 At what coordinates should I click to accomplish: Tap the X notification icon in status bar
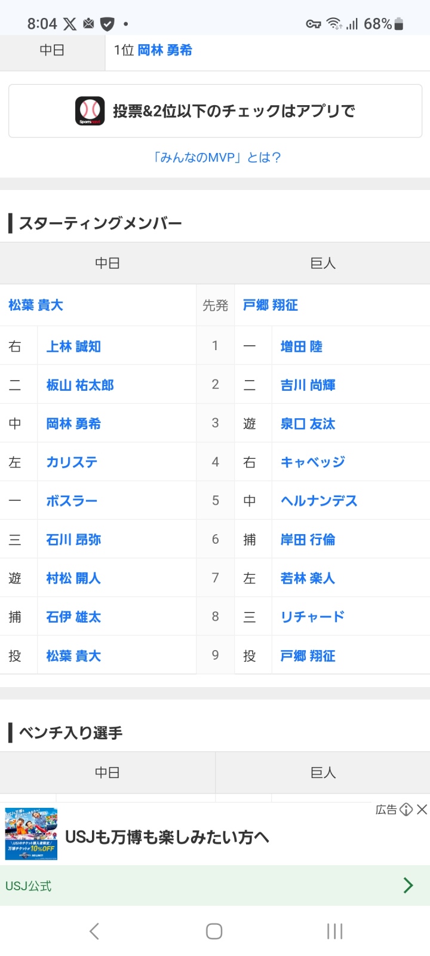[x=70, y=24]
